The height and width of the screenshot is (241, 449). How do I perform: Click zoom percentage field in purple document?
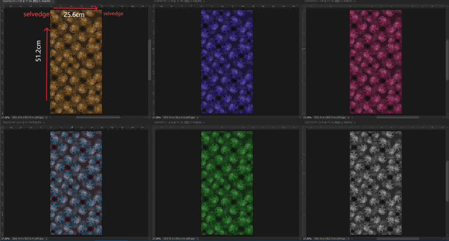click(157, 117)
